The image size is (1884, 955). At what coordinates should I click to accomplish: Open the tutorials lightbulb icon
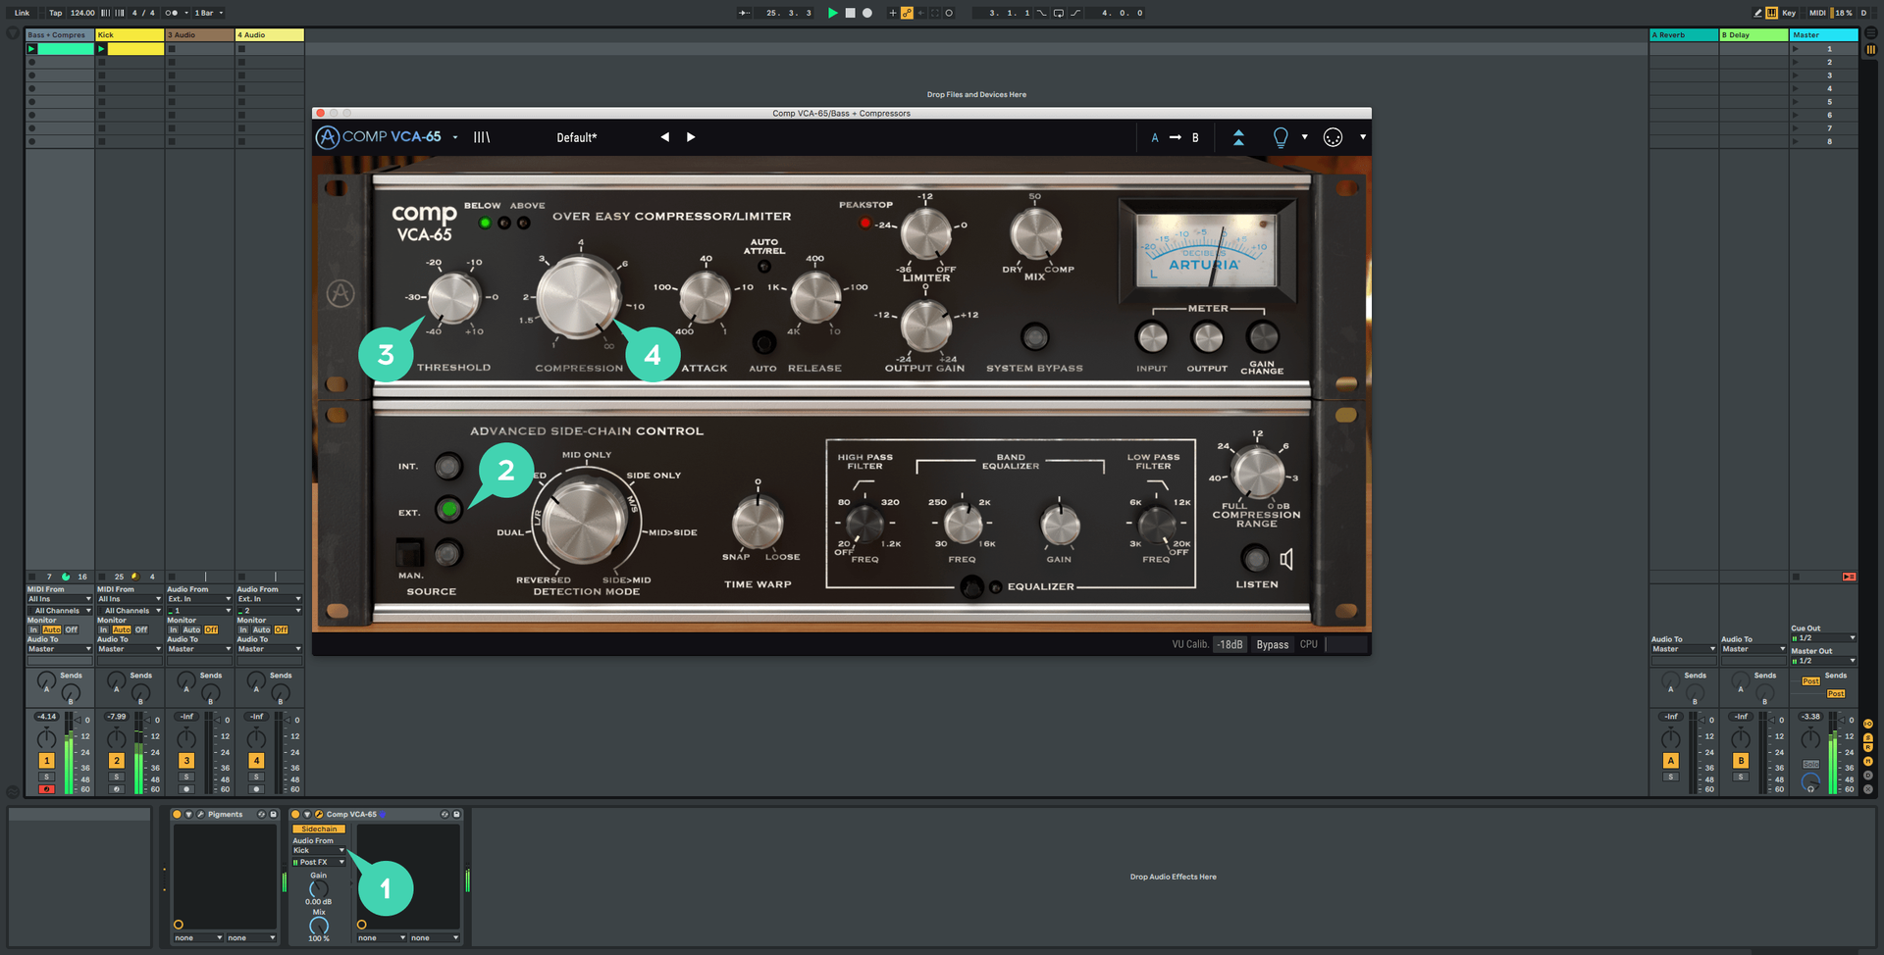(1281, 137)
